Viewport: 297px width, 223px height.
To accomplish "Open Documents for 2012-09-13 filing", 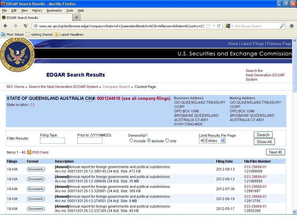I will click(36, 169).
